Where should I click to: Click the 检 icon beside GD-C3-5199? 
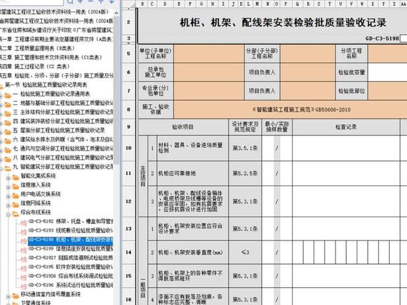click(x=24, y=250)
